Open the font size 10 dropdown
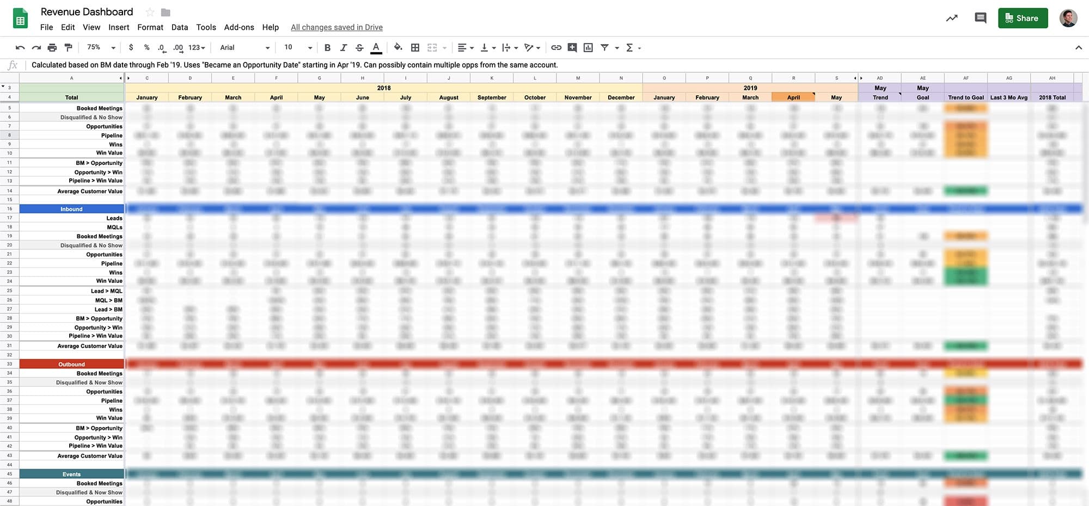1089x506 pixels. (298, 48)
